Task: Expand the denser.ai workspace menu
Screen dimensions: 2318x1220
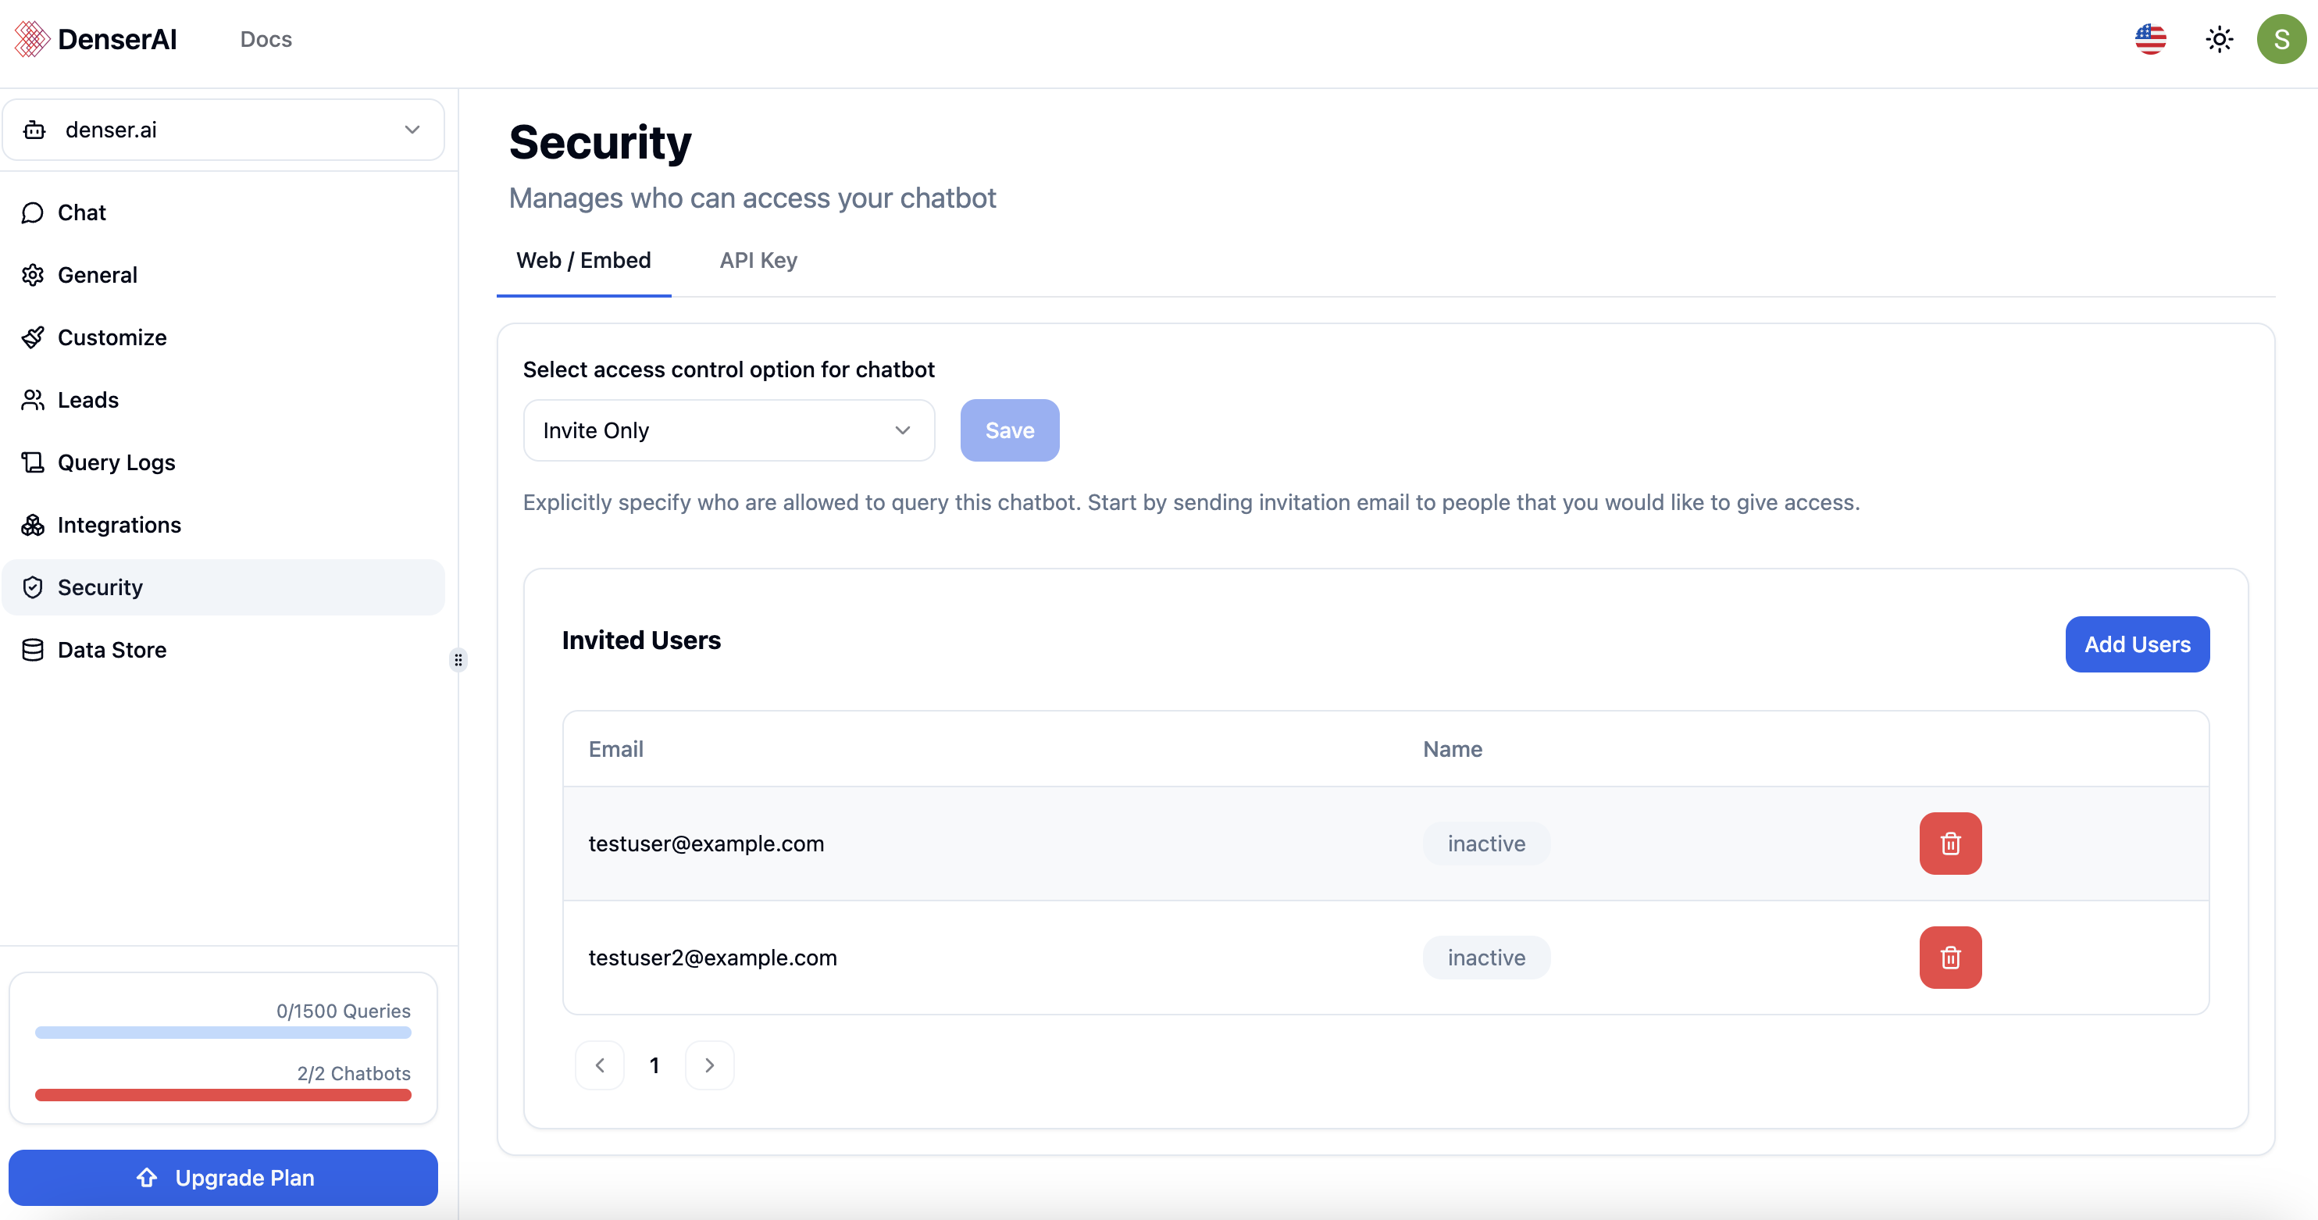Action: [414, 129]
